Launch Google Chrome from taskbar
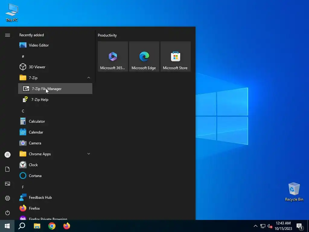The height and width of the screenshot is (232, 309). pos(52,226)
